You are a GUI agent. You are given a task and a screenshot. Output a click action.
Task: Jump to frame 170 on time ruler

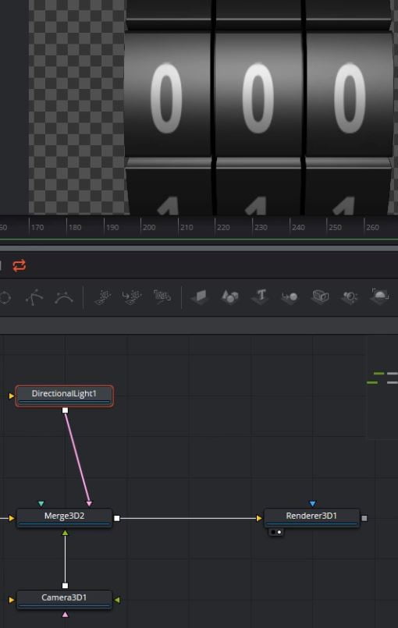tap(37, 227)
